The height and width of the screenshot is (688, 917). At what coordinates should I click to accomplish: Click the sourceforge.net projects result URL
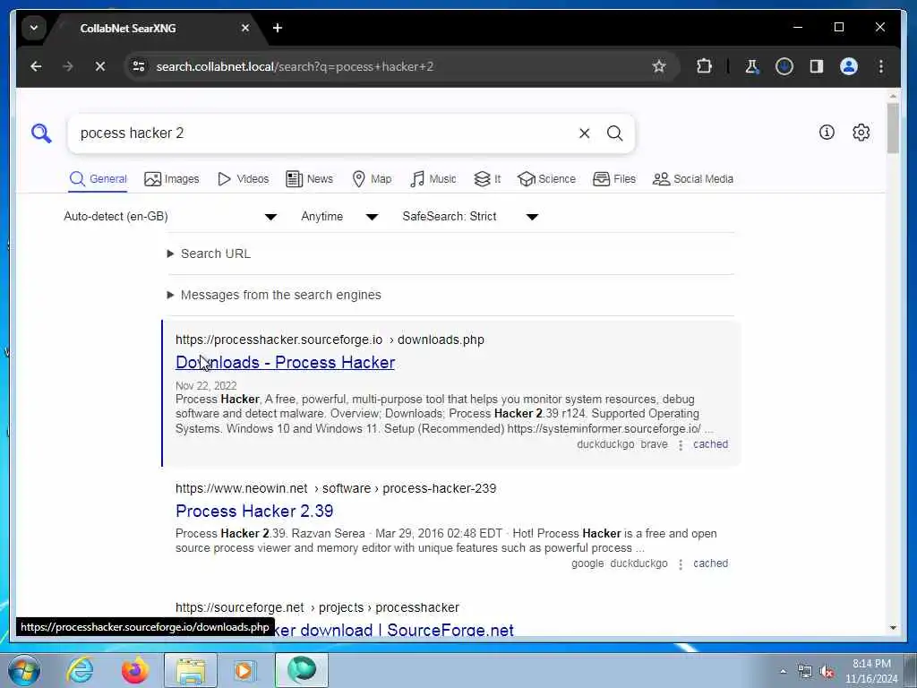click(x=317, y=608)
